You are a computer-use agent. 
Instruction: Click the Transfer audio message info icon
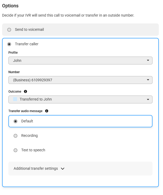tap(47, 111)
